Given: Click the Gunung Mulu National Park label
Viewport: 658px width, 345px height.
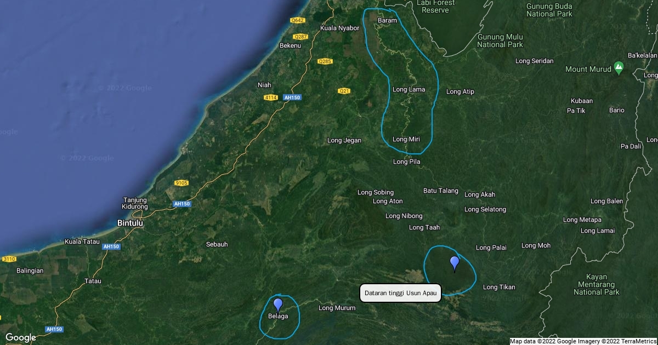Looking at the screenshot, I should click(x=500, y=41).
